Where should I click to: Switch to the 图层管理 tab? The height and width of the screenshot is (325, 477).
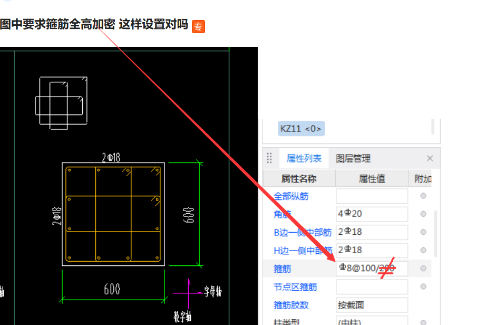pos(353,158)
